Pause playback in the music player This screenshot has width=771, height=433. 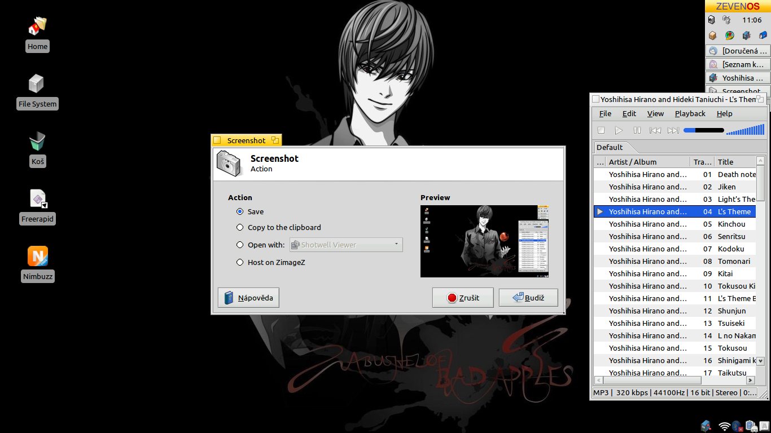637,130
